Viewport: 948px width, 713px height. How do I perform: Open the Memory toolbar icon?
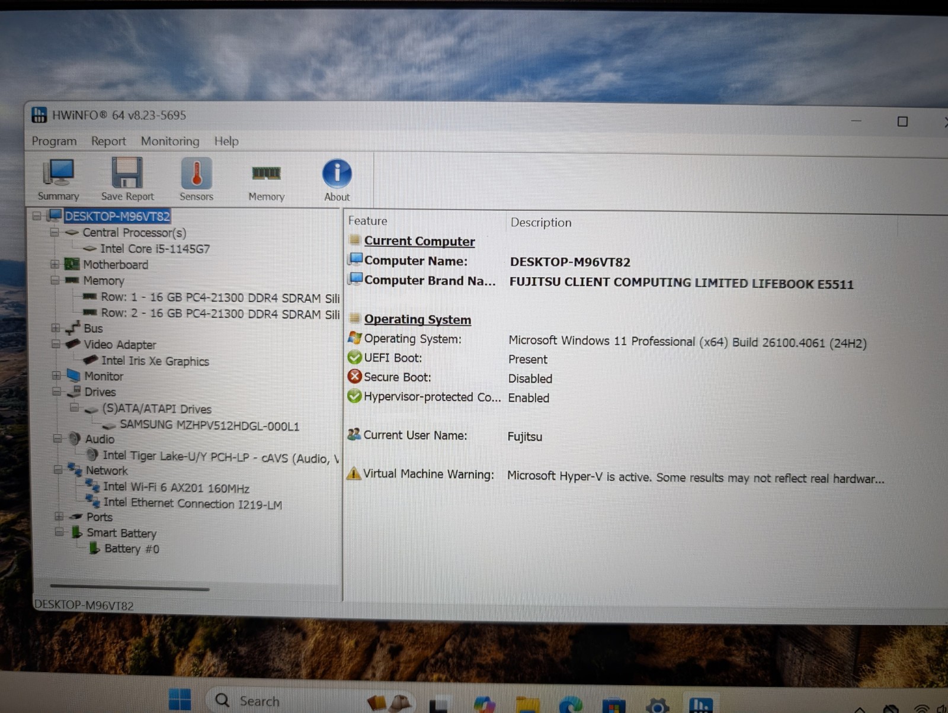pos(266,182)
